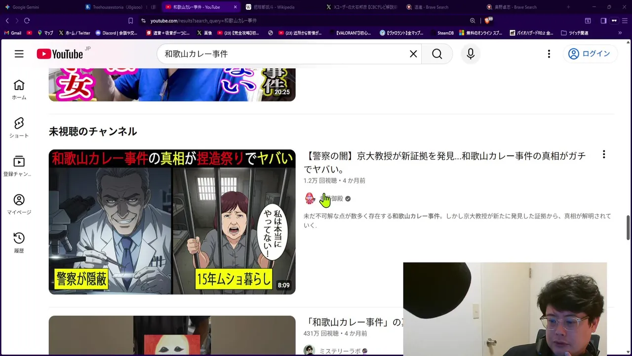Click the zoom magnifier icon in address bar

(473, 21)
